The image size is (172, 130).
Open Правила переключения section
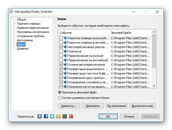33,28
